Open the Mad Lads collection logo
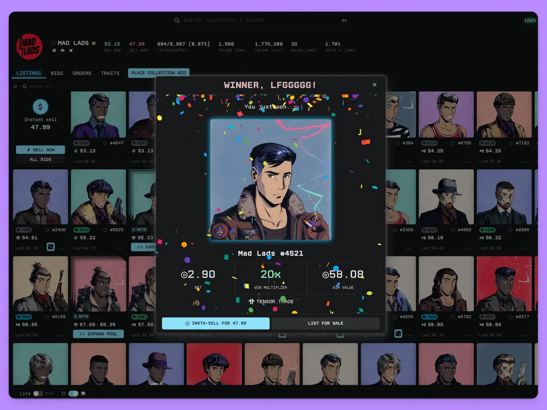 [29, 47]
